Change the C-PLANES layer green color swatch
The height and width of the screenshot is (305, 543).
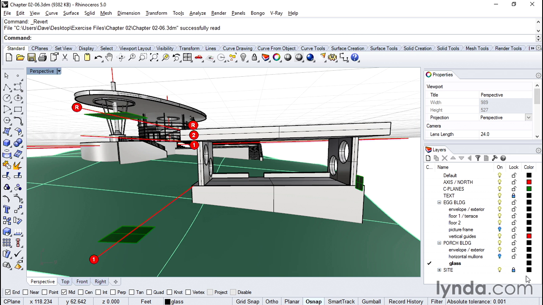tap(529, 189)
